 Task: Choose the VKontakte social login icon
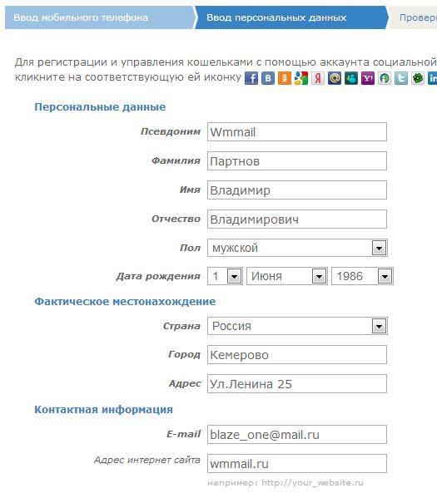(x=268, y=78)
